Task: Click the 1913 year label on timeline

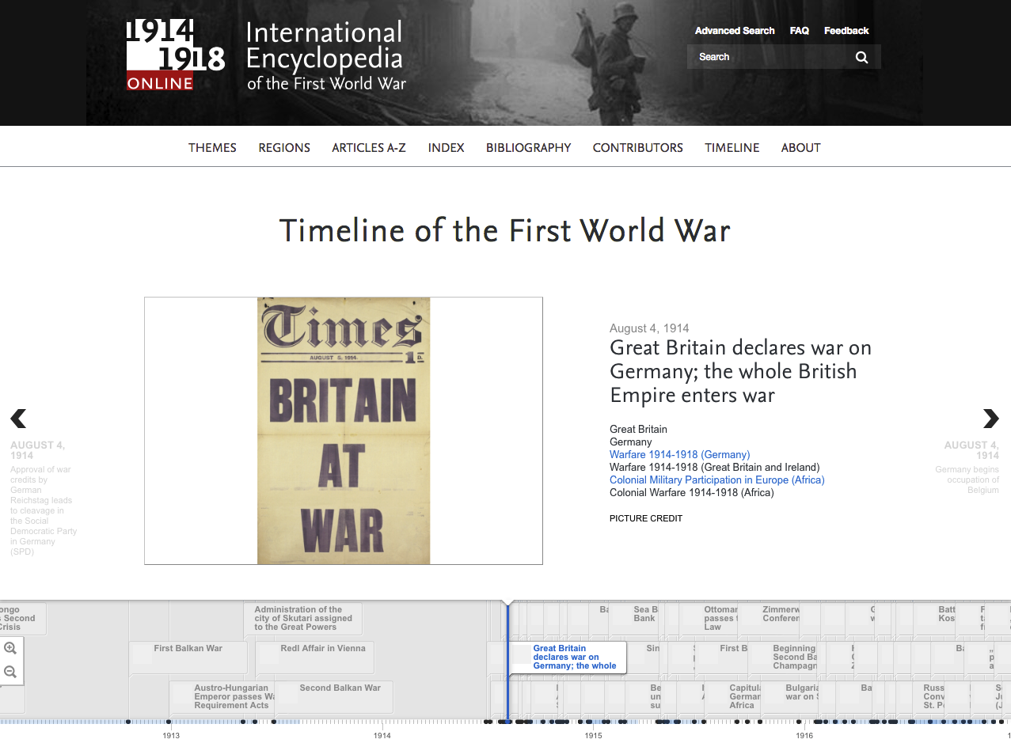Action: coord(171,736)
